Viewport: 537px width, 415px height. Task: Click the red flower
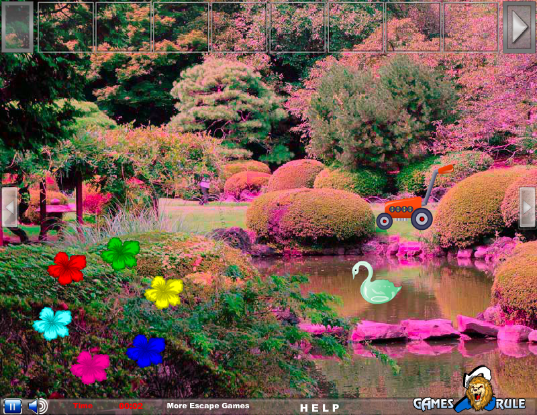click(66, 268)
